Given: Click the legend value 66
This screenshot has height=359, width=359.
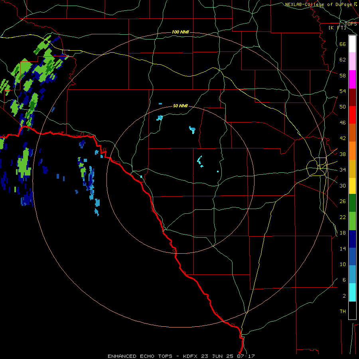Looking at the screenshot, I should (343, 44).
